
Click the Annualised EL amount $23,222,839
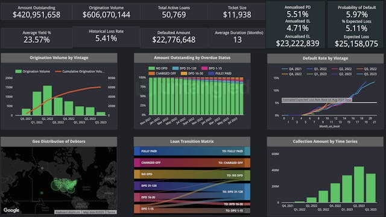click(x=297, y=43)
